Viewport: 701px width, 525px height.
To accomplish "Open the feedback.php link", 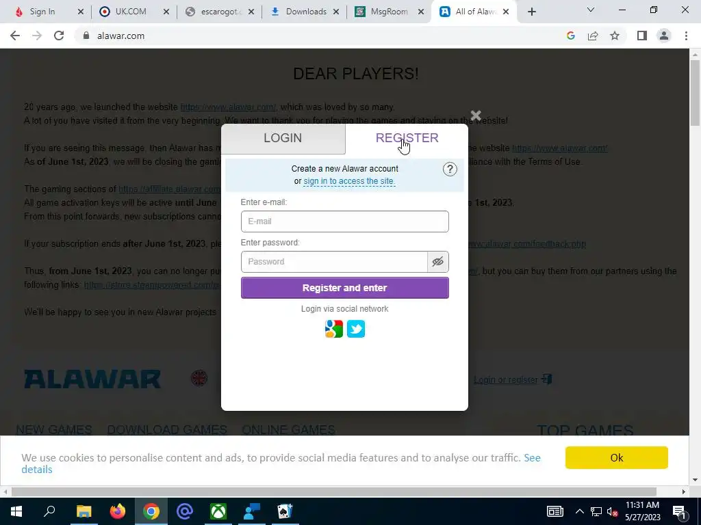I will coord(526,244).
